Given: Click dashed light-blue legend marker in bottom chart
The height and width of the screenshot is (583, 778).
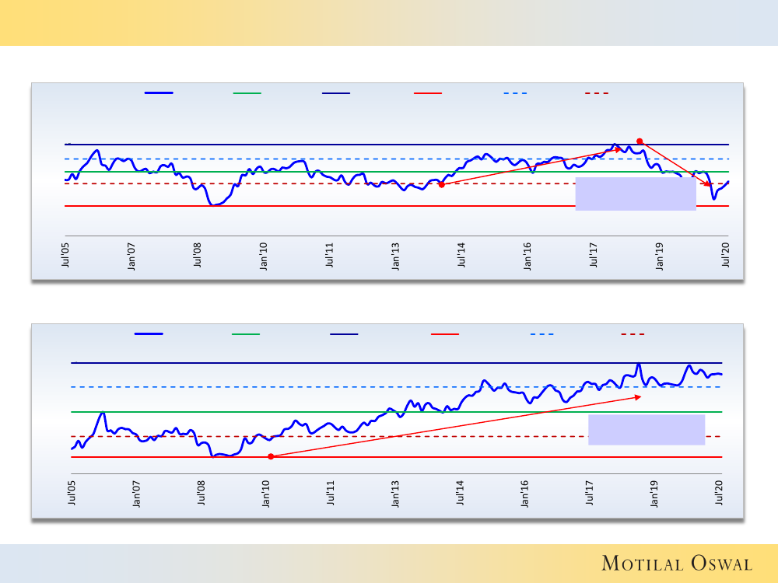Looking at the screenshot, I should point(542,334).
